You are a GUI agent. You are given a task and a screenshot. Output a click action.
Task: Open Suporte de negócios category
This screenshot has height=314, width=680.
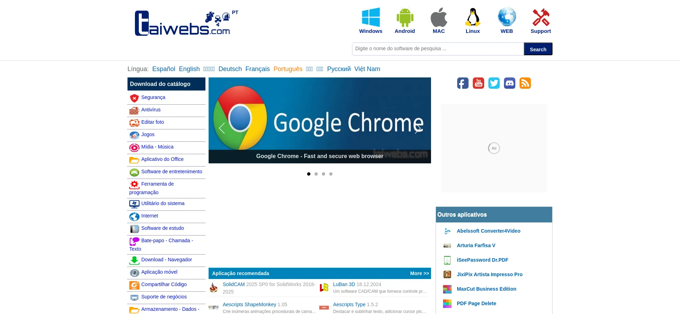pyautogui.click(x=164, y=297)
